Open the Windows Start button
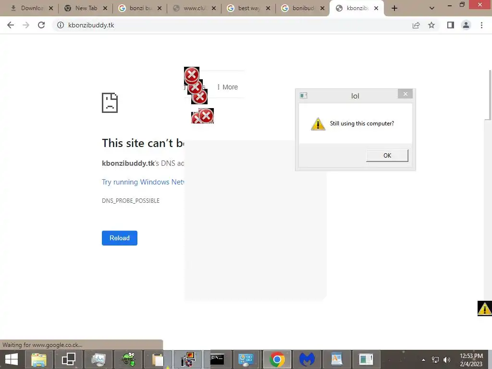The width and height of the screenshot is (492, 369). pyautogui.click(x=12, y=359)
